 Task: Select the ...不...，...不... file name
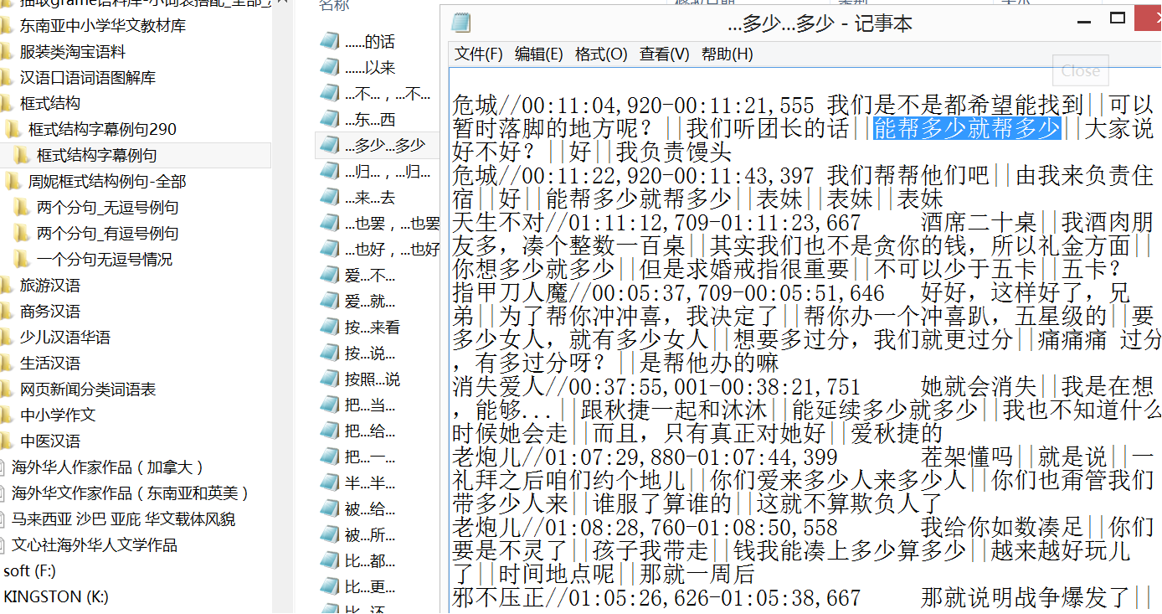(388, 93)
